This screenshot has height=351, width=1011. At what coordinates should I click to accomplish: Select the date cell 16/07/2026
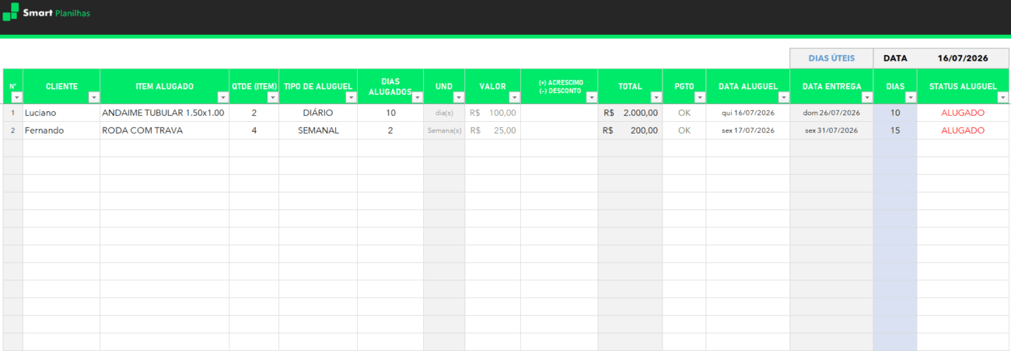click(963, 58)
